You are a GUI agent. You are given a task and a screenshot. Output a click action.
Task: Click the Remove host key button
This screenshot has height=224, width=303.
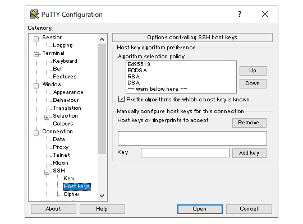pyautogui.click(x=249, y=123)
